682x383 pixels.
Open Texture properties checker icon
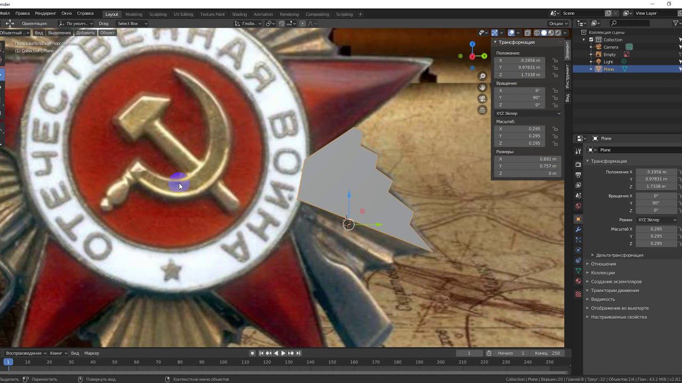[x=578, y=294]
